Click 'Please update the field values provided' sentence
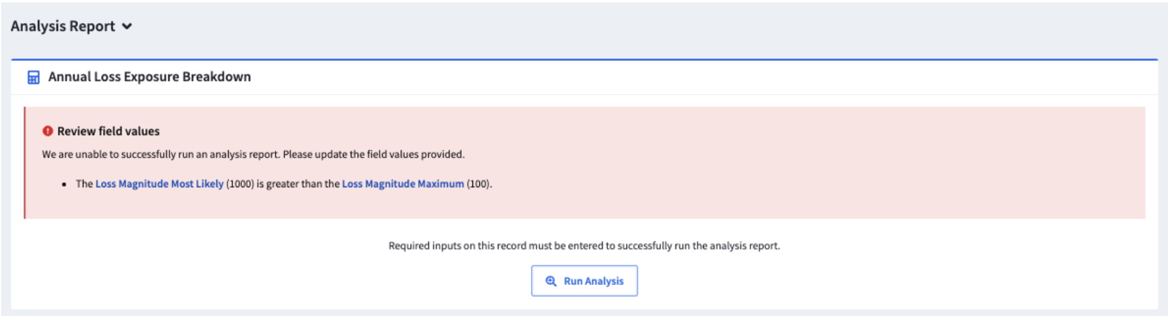This screenshot has width=1168, height=321. (x=374, y=154)
